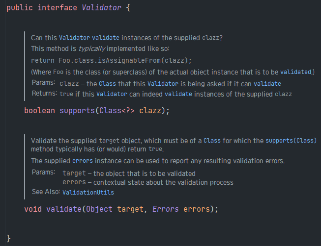Image resolution: width=321 pixels, height=246 pixels.
Task: Open the ValidationUtils See Also link
Action: [x=88, y=193]
